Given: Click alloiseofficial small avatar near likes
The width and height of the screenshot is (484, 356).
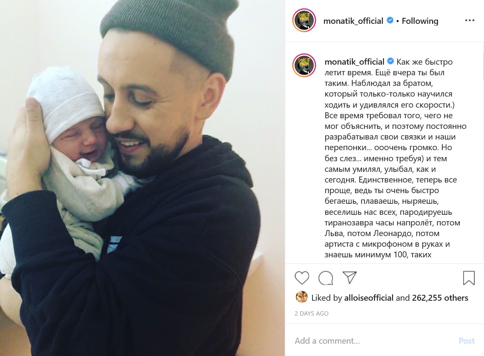Looking at the screenshot, I should click(301, 297).
